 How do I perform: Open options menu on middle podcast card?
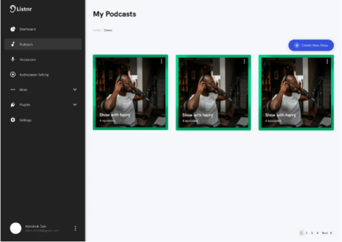tap(244, 61)
